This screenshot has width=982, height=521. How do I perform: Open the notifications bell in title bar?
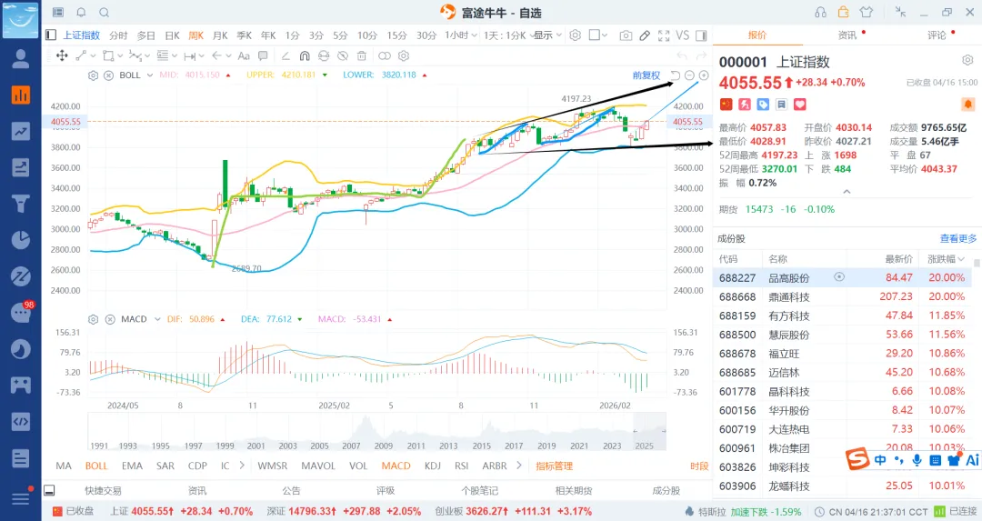[x=82, y=13]
